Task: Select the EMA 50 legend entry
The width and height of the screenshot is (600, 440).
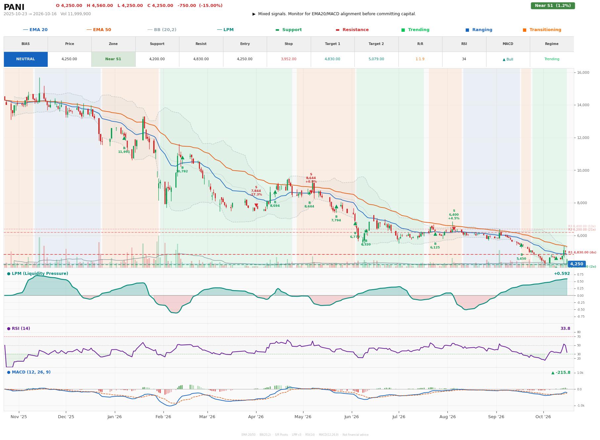Action: pyautogui.click(x=99, y=30)
